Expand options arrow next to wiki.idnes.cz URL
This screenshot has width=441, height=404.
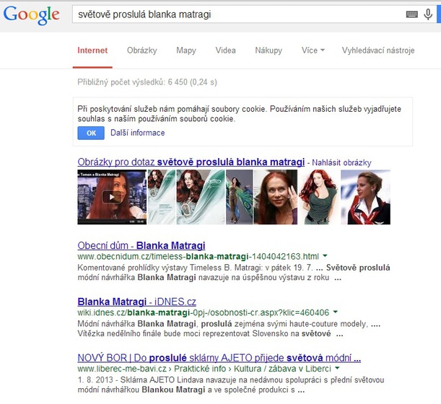335,312
